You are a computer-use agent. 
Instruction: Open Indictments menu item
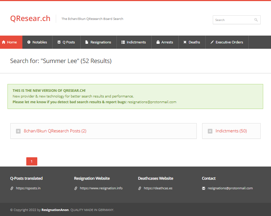coord(134,42)
